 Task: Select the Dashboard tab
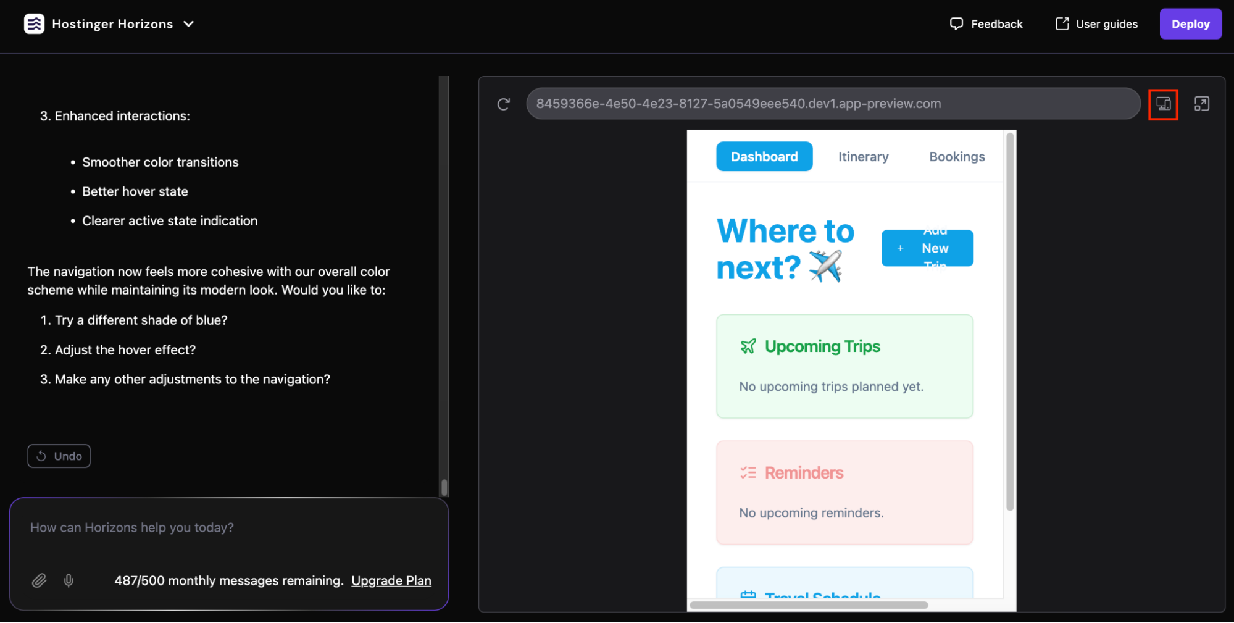click(764, 156)
